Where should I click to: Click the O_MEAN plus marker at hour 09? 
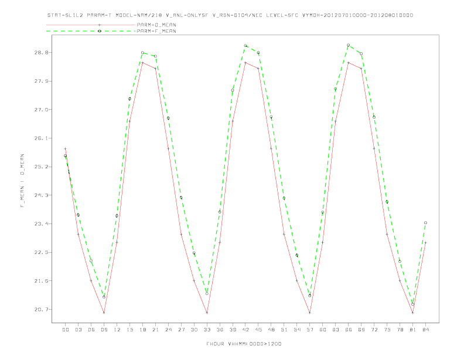pos(104,313)
